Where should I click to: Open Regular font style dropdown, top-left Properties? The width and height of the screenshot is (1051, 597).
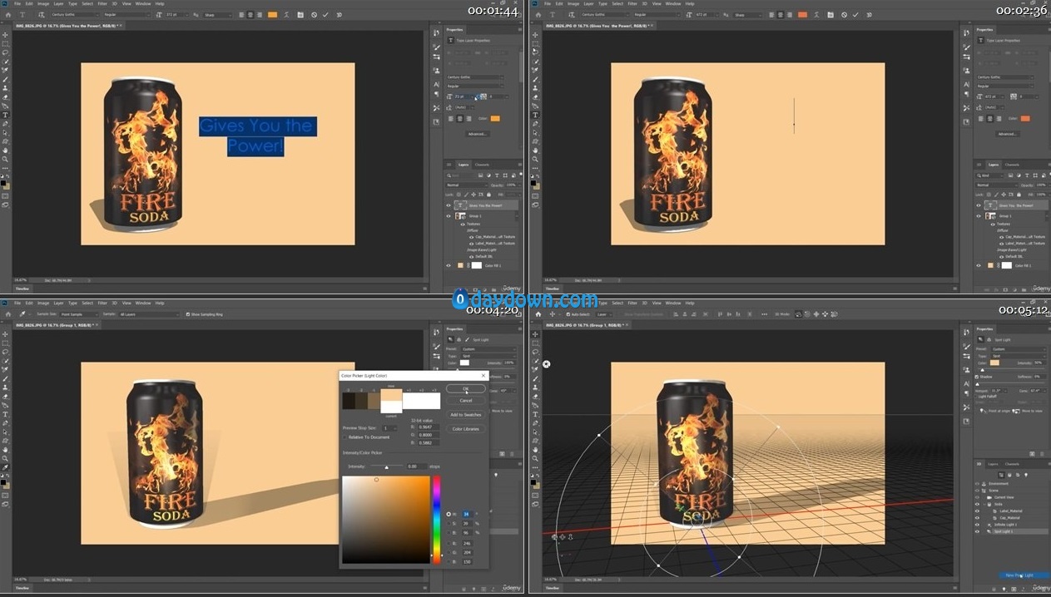(x=474, y=86)
